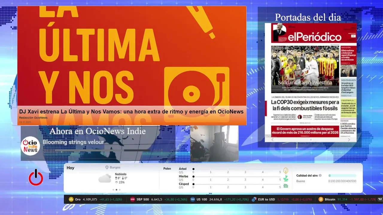Click the US 100 value 24.616,8
Screen dimensions: 383x215
(x=215, y=199)
